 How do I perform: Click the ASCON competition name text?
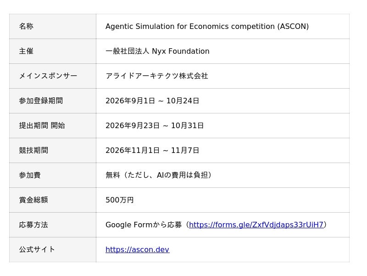pos(207,27)
